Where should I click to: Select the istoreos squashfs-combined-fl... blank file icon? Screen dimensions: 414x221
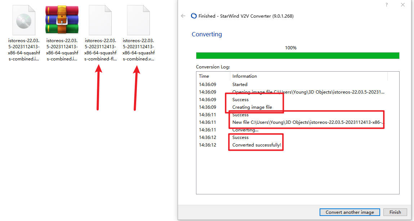click(x=100, y=20)
